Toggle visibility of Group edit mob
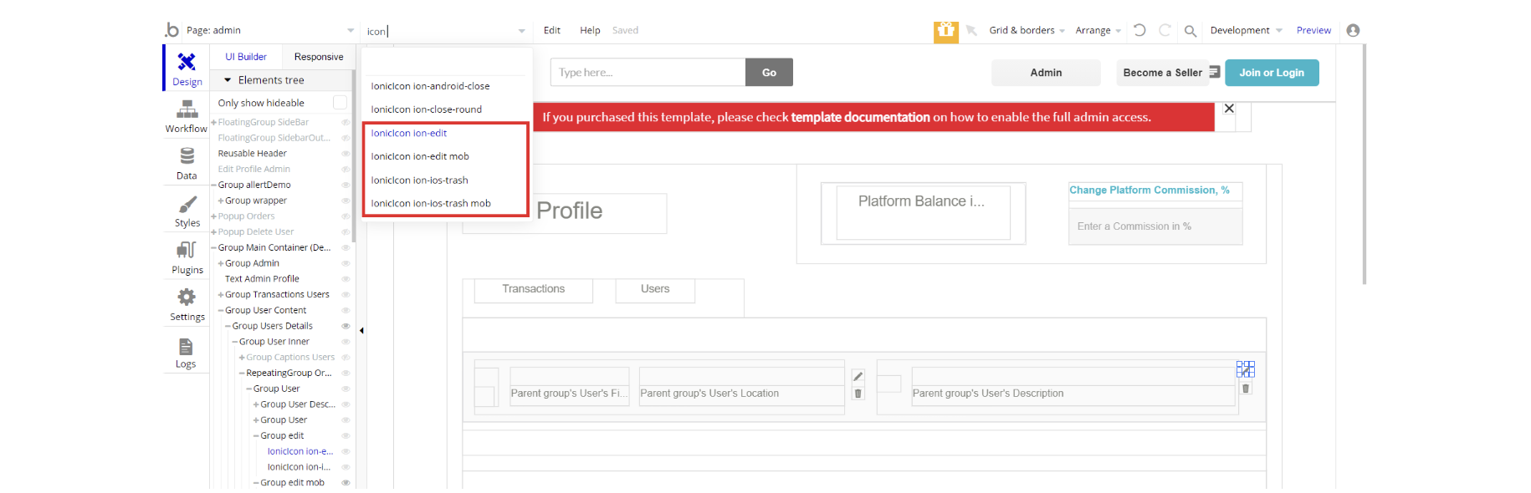Viewport: 1531px width, 493px height. pos(346,483)
